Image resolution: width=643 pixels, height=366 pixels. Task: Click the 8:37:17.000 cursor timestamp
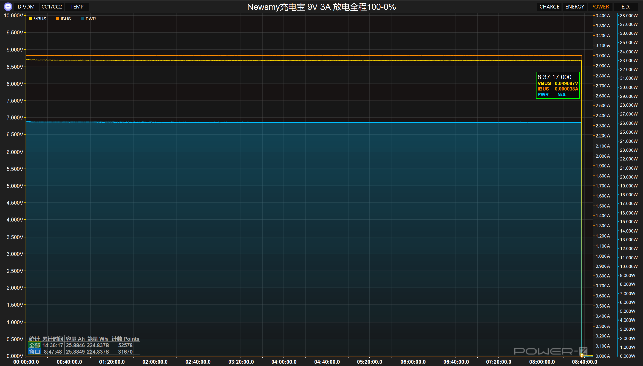point(554,77)
